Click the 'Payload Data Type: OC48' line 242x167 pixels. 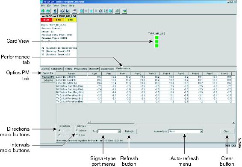[57, 35]
